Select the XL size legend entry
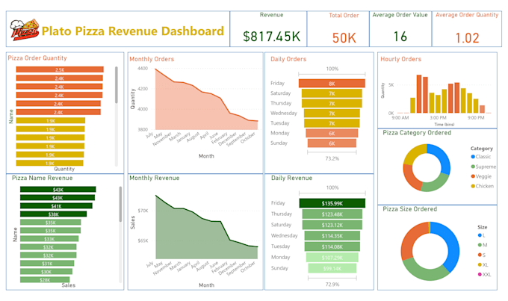The image size is (508, 301). [483, 264]
